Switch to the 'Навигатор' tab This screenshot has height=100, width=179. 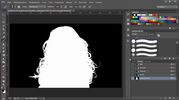tap(144, 12)
